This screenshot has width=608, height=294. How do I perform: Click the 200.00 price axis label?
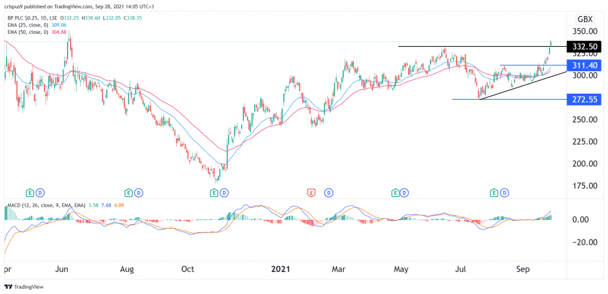click(584, 164)
